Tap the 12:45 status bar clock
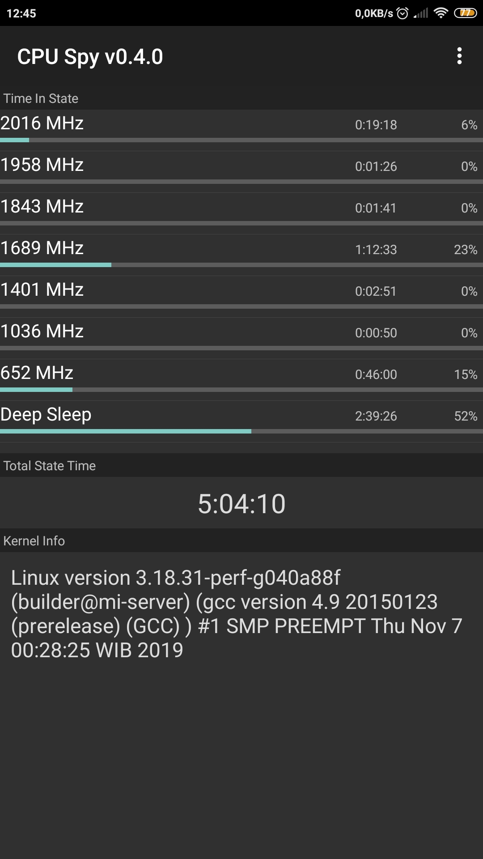This screenshot has height=859, width=483. pos(21,13)
